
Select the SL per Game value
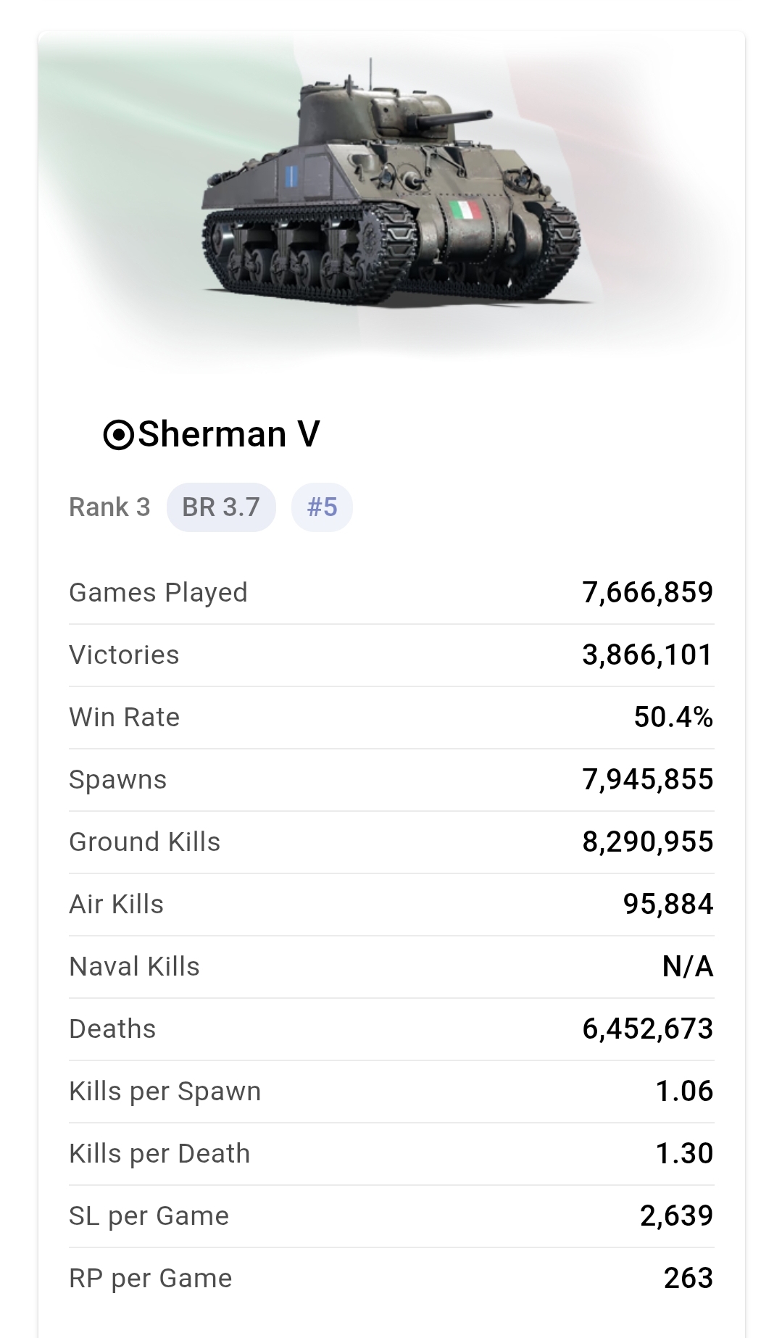coord(676,1216)
